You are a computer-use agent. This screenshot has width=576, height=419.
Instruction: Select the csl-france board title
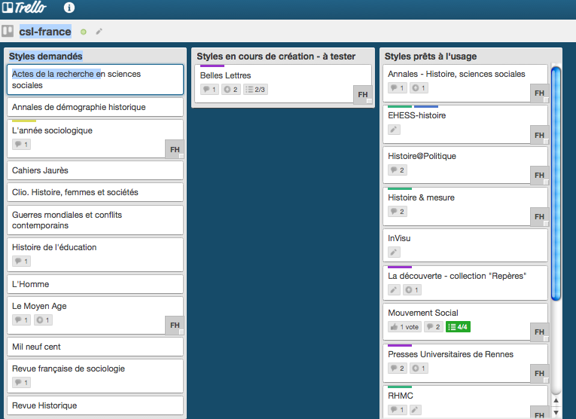pyautogui.click(x=45, y=32)
